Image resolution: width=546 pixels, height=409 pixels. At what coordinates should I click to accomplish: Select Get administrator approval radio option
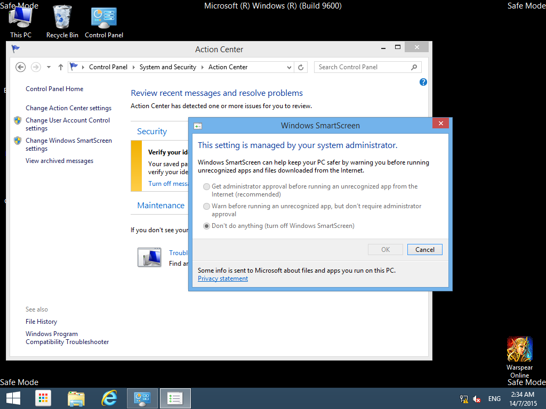pos(206,187)
